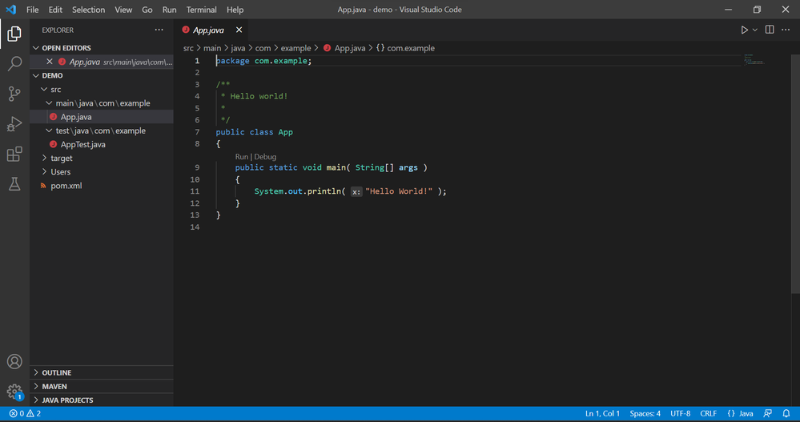The image size is (800, 422).
Task: Collapse the src folder
Action: coord(44,89)
